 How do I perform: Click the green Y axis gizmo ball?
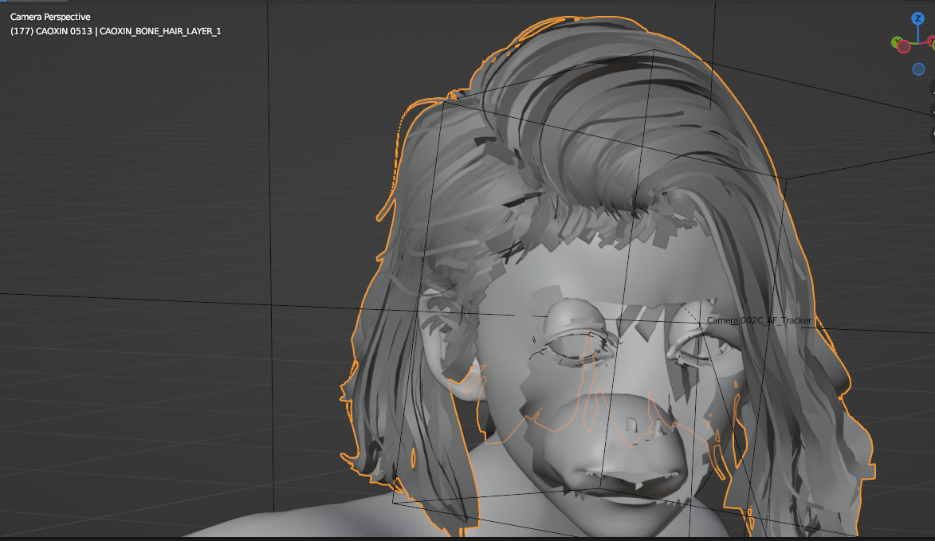[896, 41]
